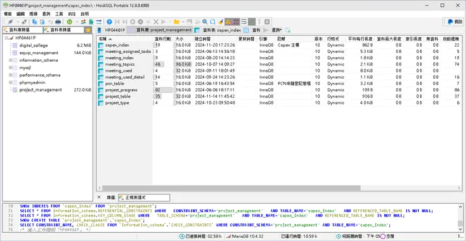This screenshot has height=241, width=466.
Task: Expand the performance_schema tree node
Action: [x=11, y=75]
